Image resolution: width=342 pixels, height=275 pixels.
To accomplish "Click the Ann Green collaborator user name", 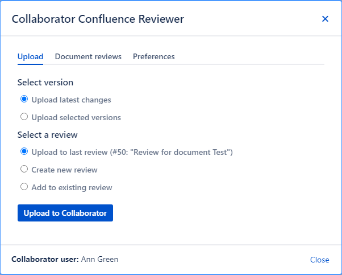I will click(100, 260).
